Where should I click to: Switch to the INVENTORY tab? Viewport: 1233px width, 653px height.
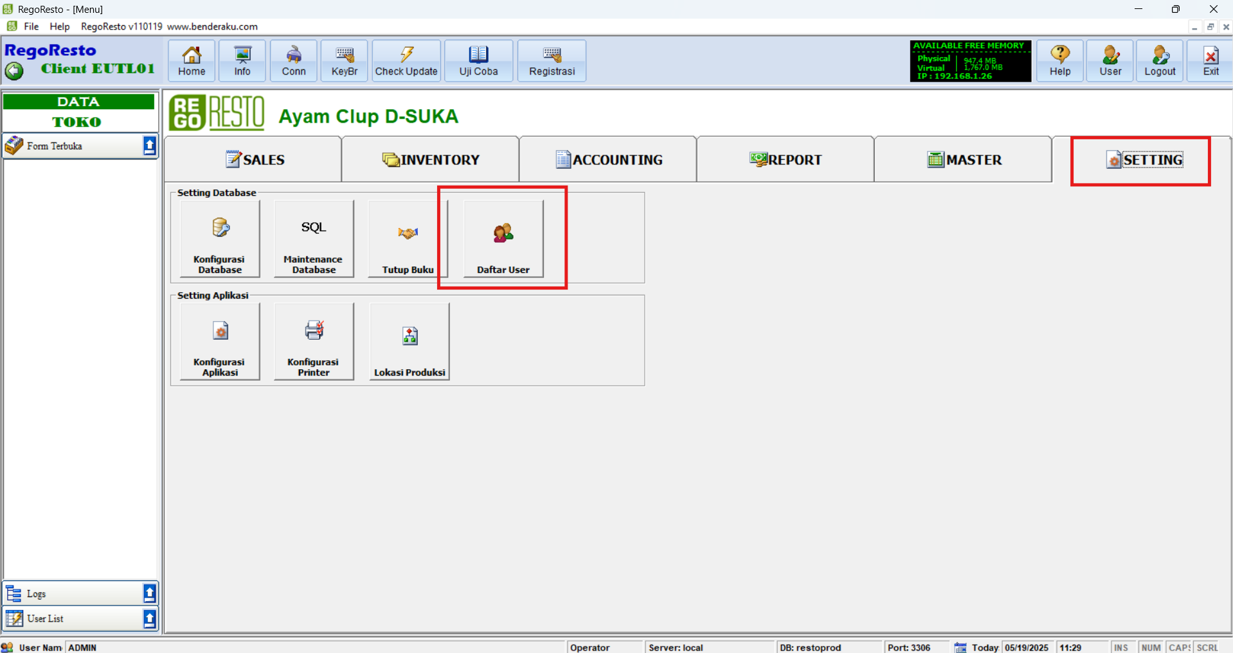[431, 160]
